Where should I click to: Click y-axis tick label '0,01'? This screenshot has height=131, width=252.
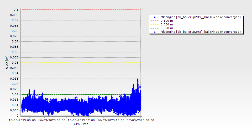pos(15,105)
